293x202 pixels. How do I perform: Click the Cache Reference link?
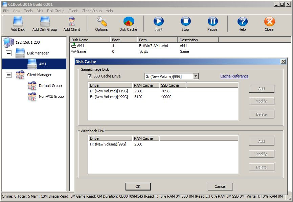click(x=234, y=76)
